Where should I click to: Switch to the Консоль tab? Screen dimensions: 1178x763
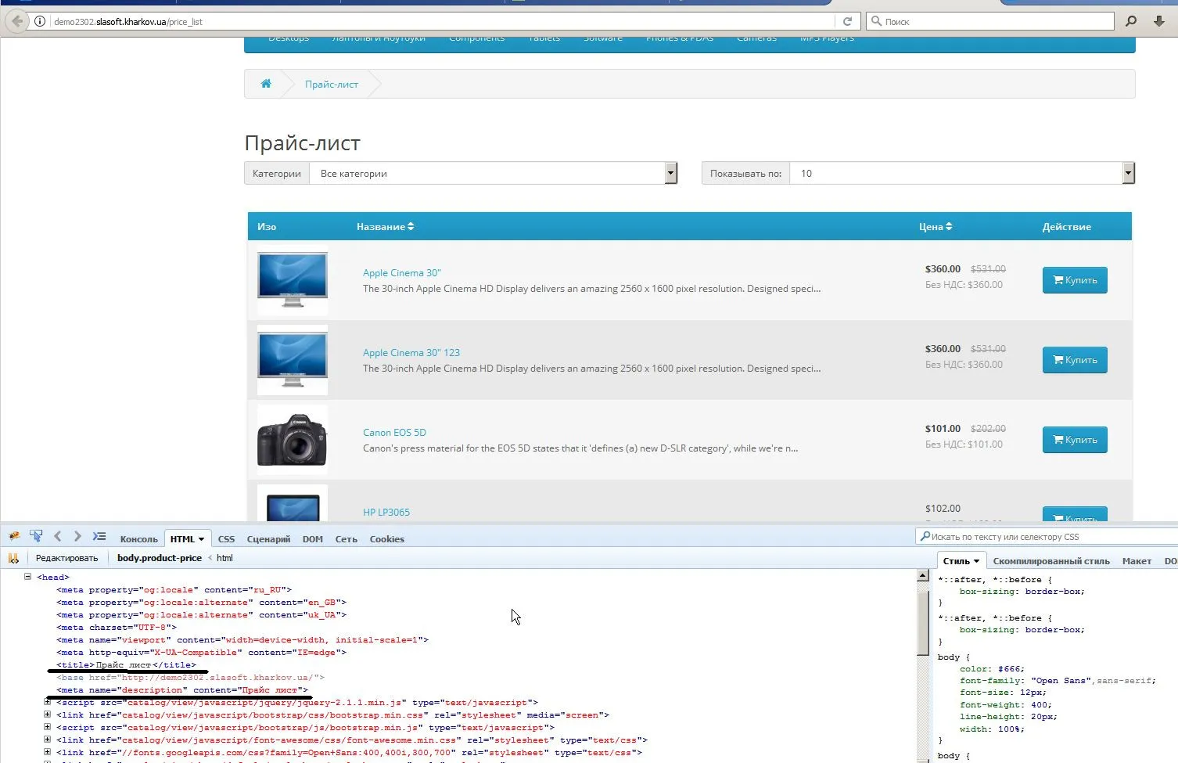[x=138, y=539]
